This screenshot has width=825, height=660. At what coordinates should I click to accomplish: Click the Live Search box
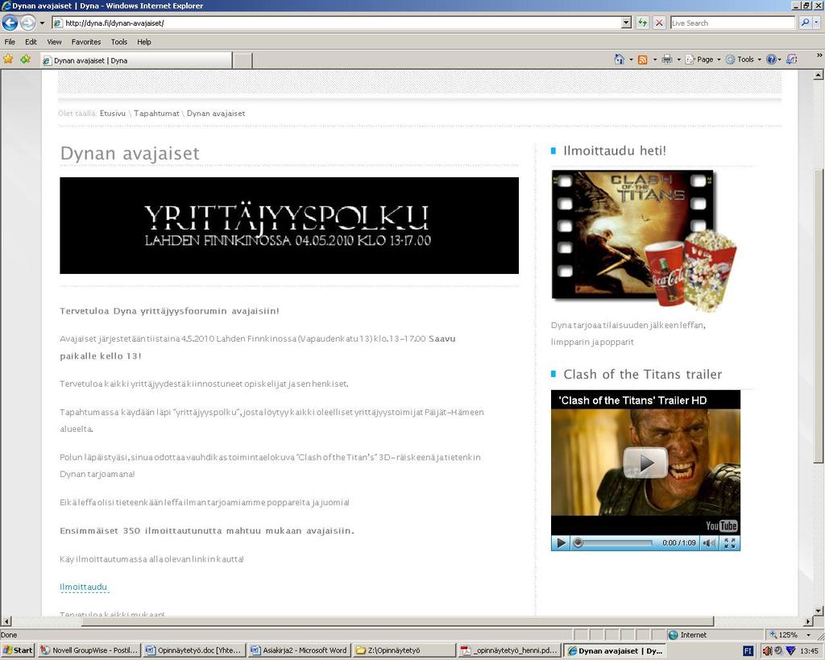click(732, 23)
